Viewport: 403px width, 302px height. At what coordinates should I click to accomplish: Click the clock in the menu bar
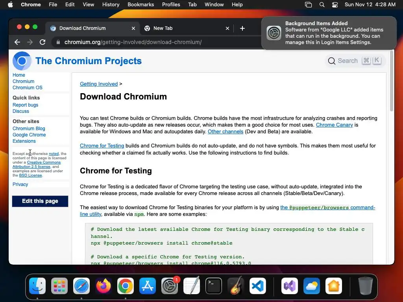coord(370,5)
